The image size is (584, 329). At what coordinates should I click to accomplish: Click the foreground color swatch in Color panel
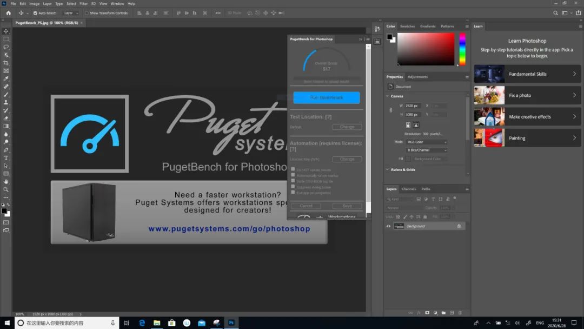click(389, 36)
